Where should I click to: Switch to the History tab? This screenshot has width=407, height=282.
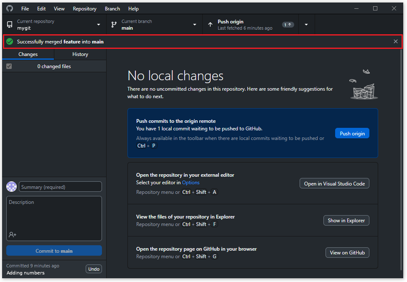coord(80,54)
